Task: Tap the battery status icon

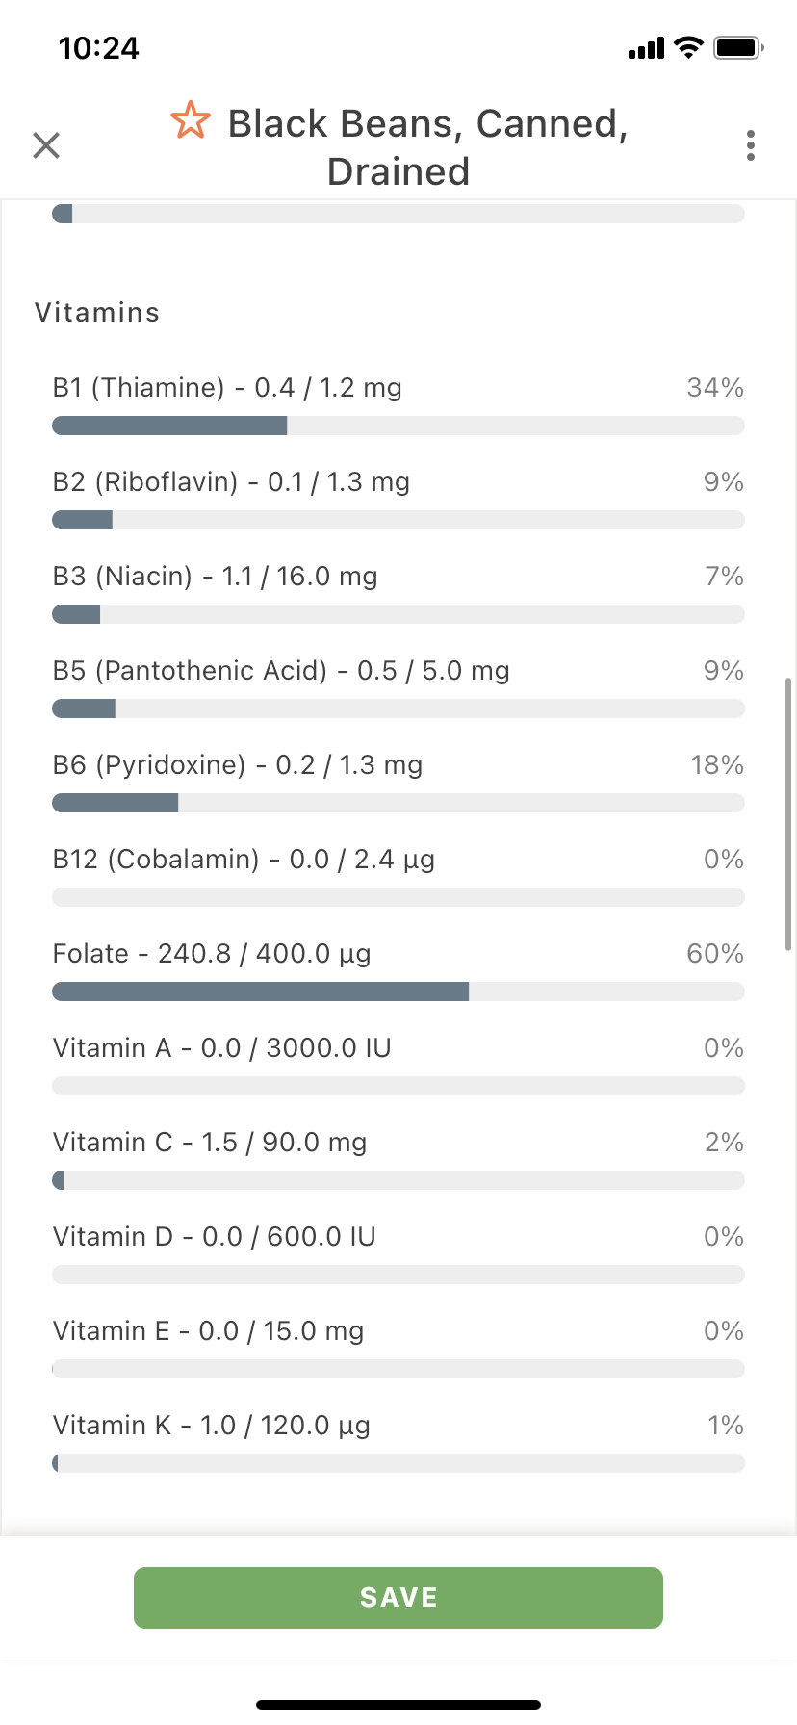Action: (x=738, y=47)
